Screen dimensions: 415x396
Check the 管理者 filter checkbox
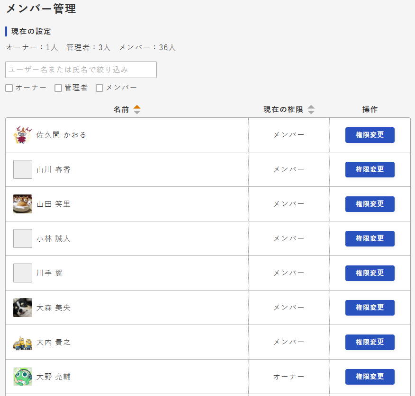click(x=58, y=88)
